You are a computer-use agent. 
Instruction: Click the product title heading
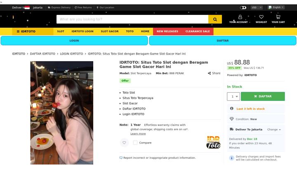[164, 64]
